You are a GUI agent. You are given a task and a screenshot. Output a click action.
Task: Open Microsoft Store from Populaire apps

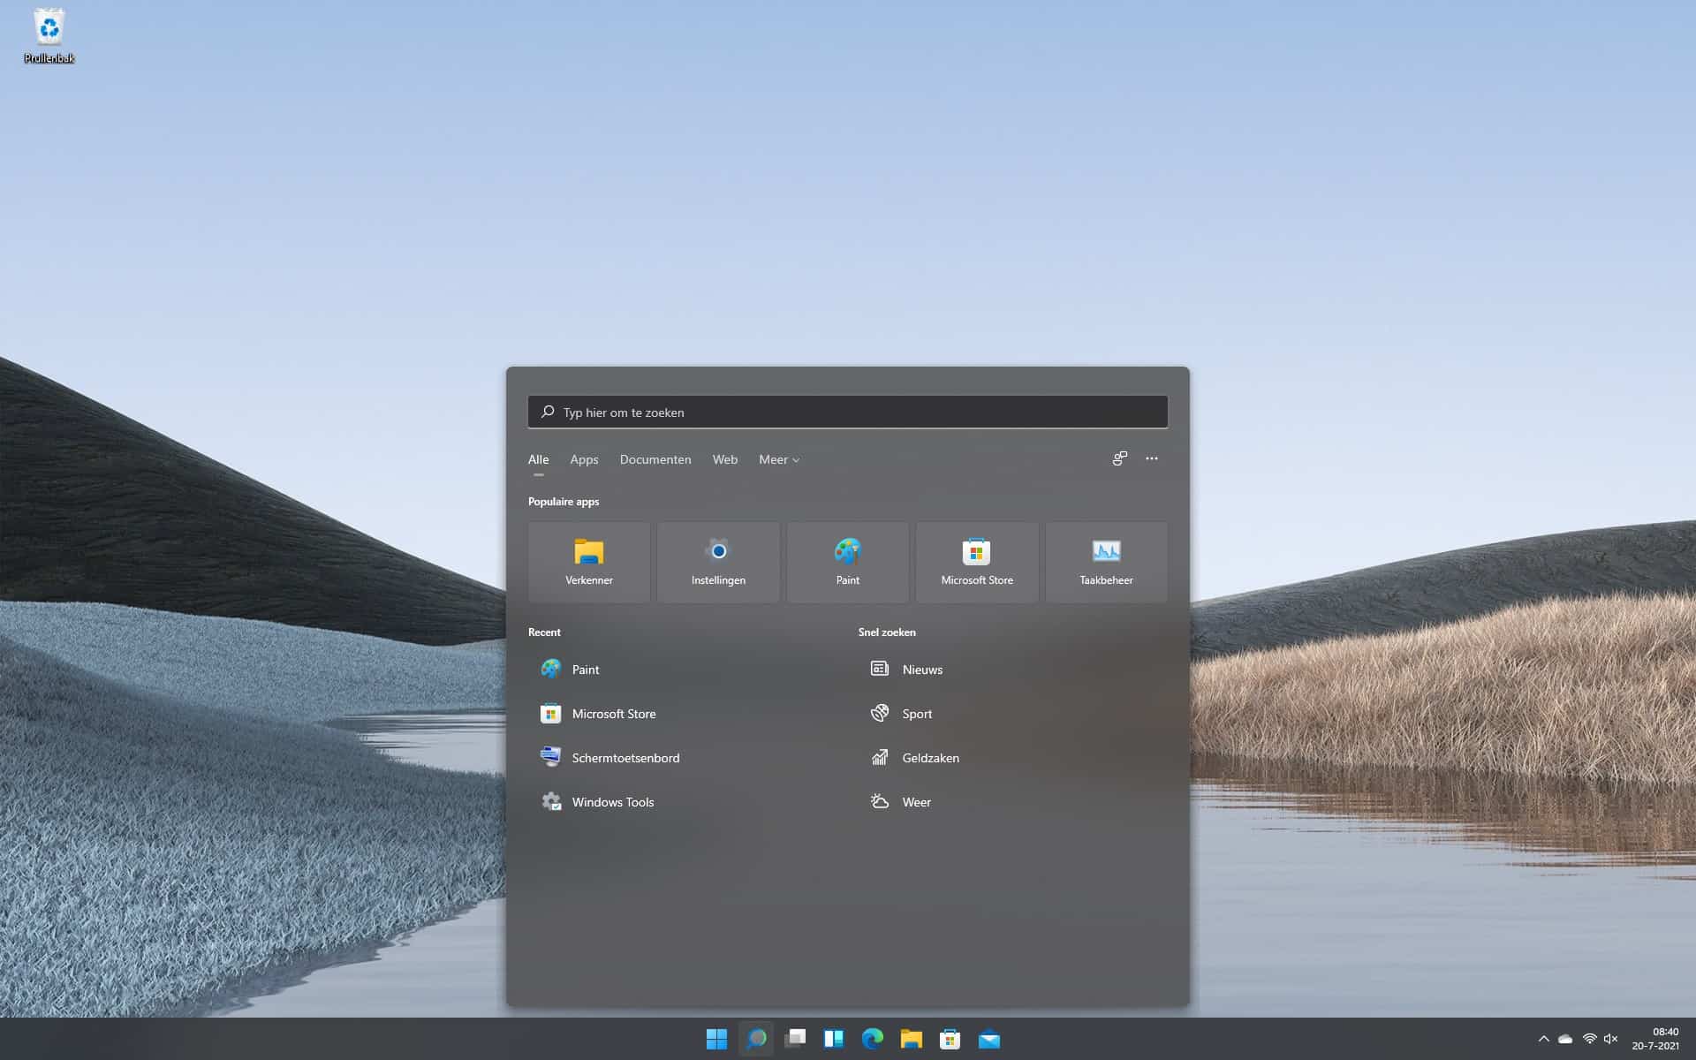click(977, 562)
